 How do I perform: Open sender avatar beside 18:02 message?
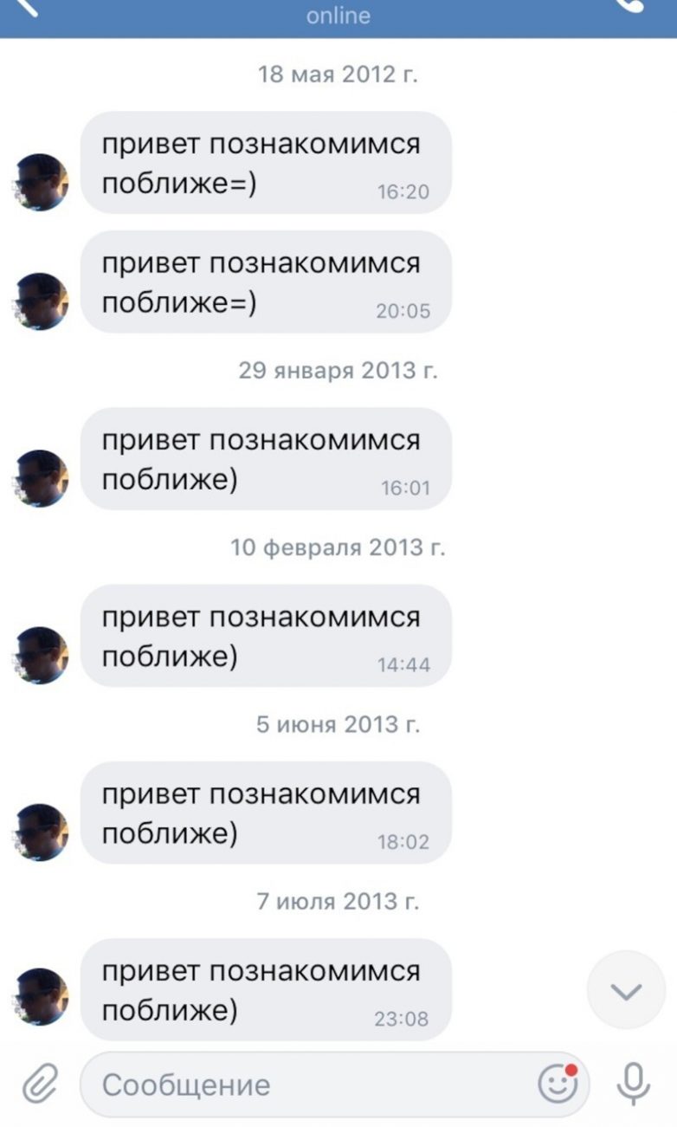pyautogui.click(x=40, y=832)
